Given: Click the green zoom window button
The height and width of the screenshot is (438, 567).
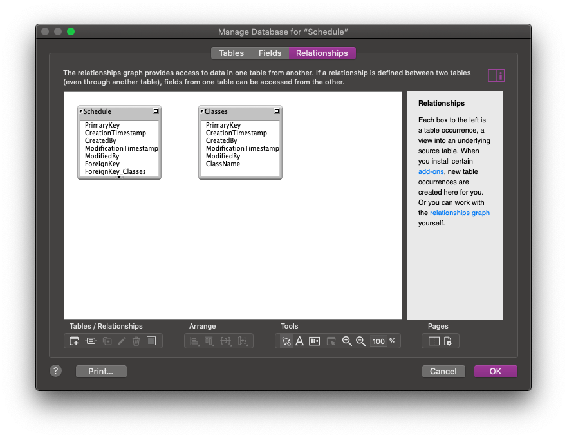Looking at the screenshot, I should [x=71, y=32].
